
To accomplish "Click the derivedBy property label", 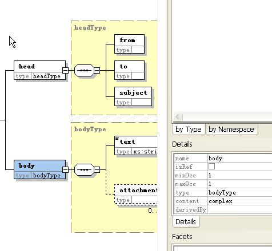I will click(191, 210).
